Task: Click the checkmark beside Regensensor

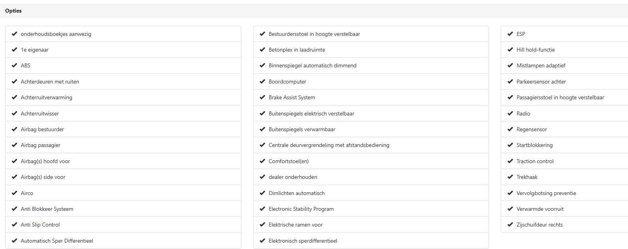Action: pos(510,129)
